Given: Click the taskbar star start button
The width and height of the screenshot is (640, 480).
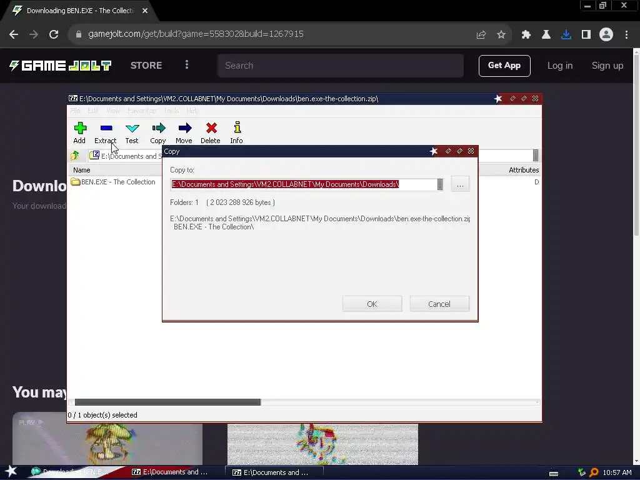Looking at the screenshot, I should [11, 471].
